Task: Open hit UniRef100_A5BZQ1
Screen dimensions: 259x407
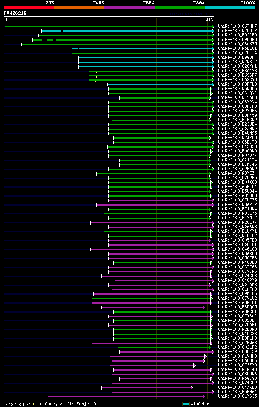Action: tap(237, 49)
